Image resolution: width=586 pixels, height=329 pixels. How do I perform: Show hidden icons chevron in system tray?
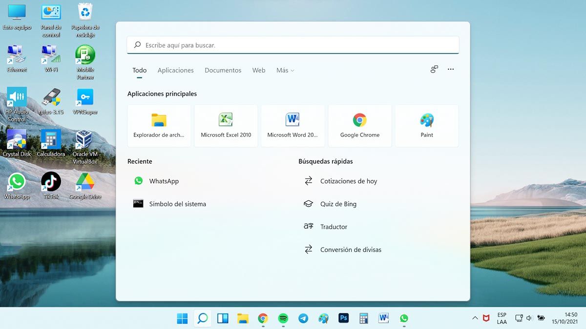click(x=475, y=318)
